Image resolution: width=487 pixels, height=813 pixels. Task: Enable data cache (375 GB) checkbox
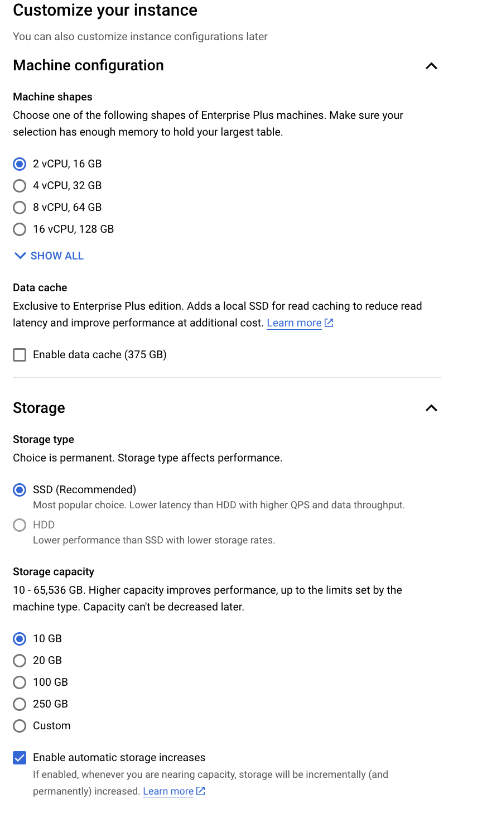coord(20,355)
